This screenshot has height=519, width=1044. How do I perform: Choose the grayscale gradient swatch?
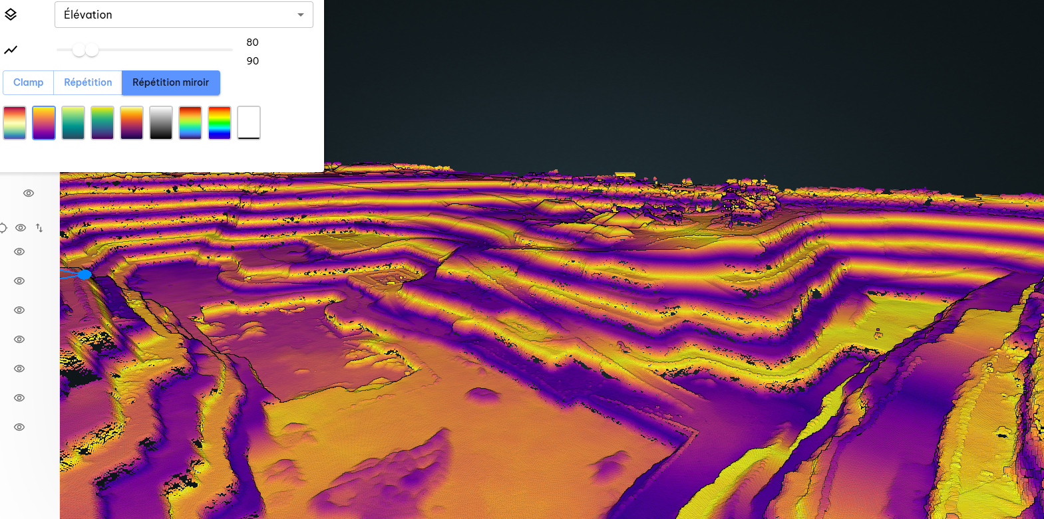tap(161, 123)
